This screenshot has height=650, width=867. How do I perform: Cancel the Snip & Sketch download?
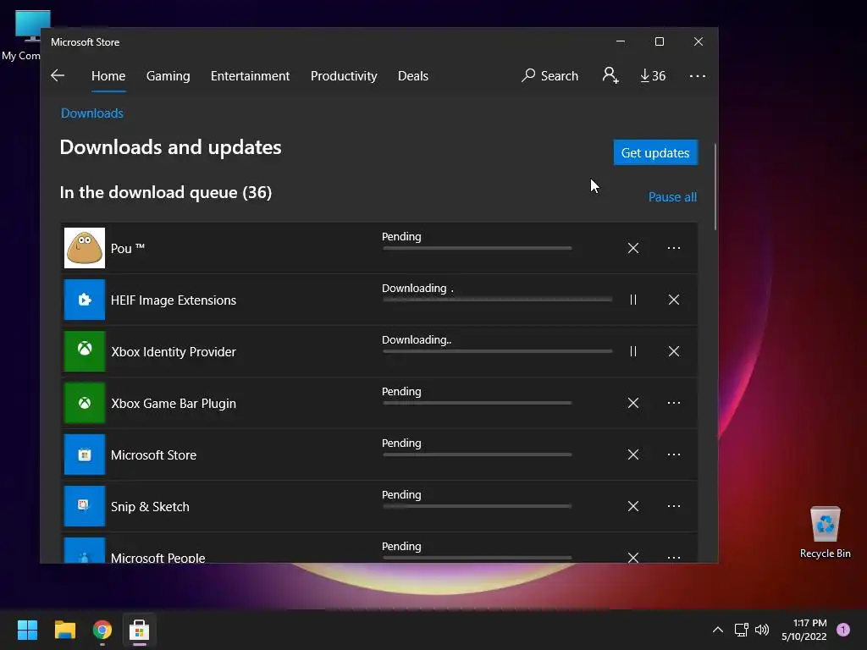point(633,506)
